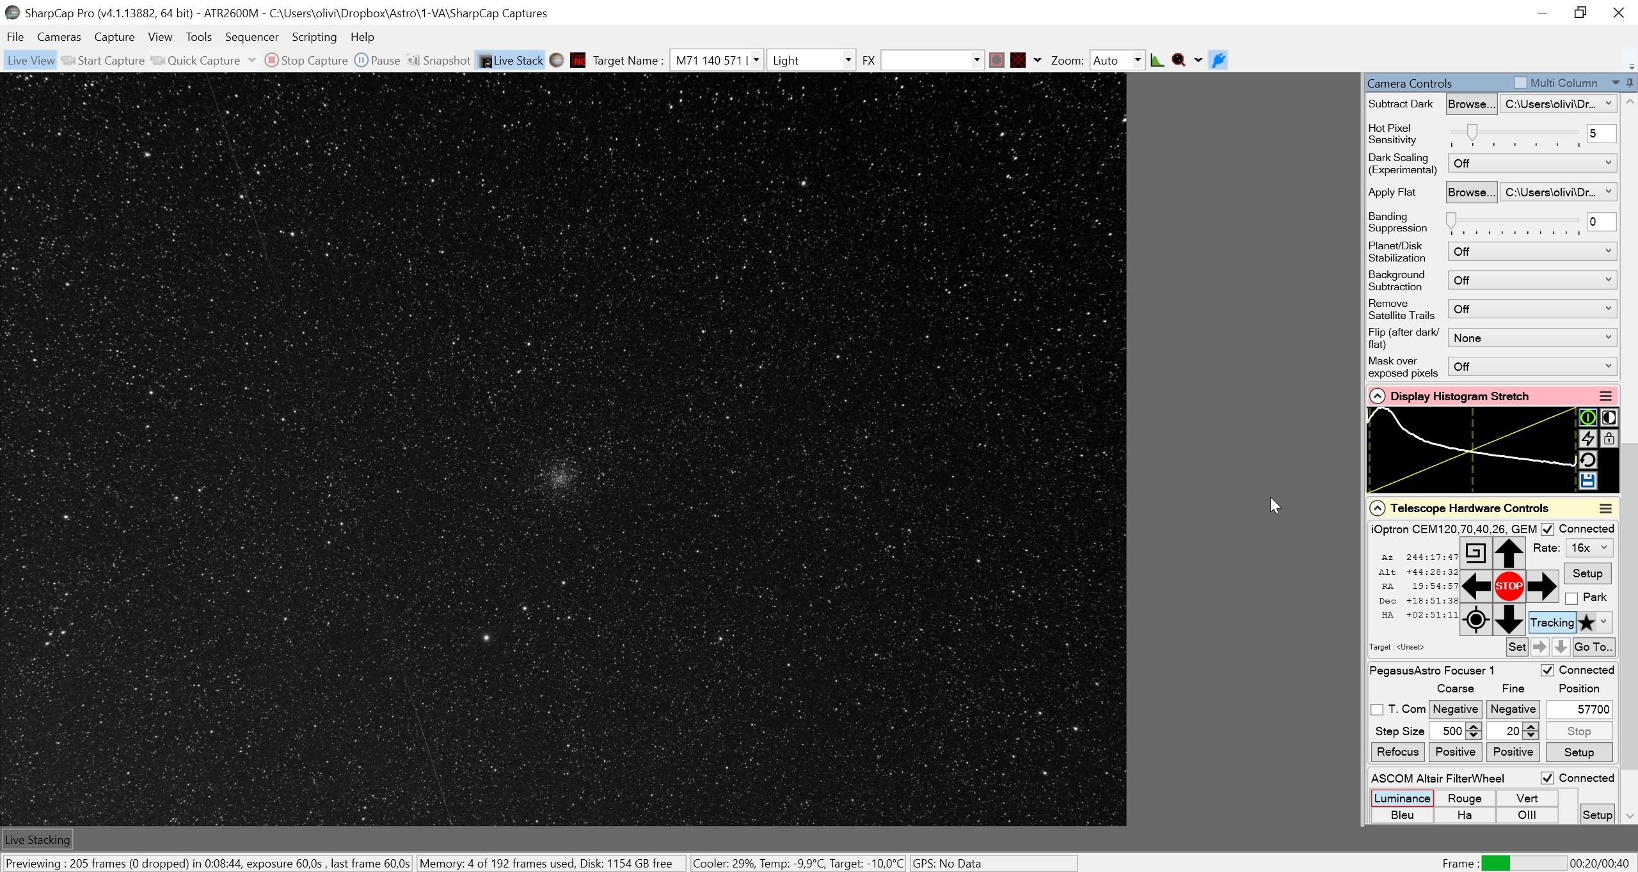Reset the display histogram stretch

1587,460
